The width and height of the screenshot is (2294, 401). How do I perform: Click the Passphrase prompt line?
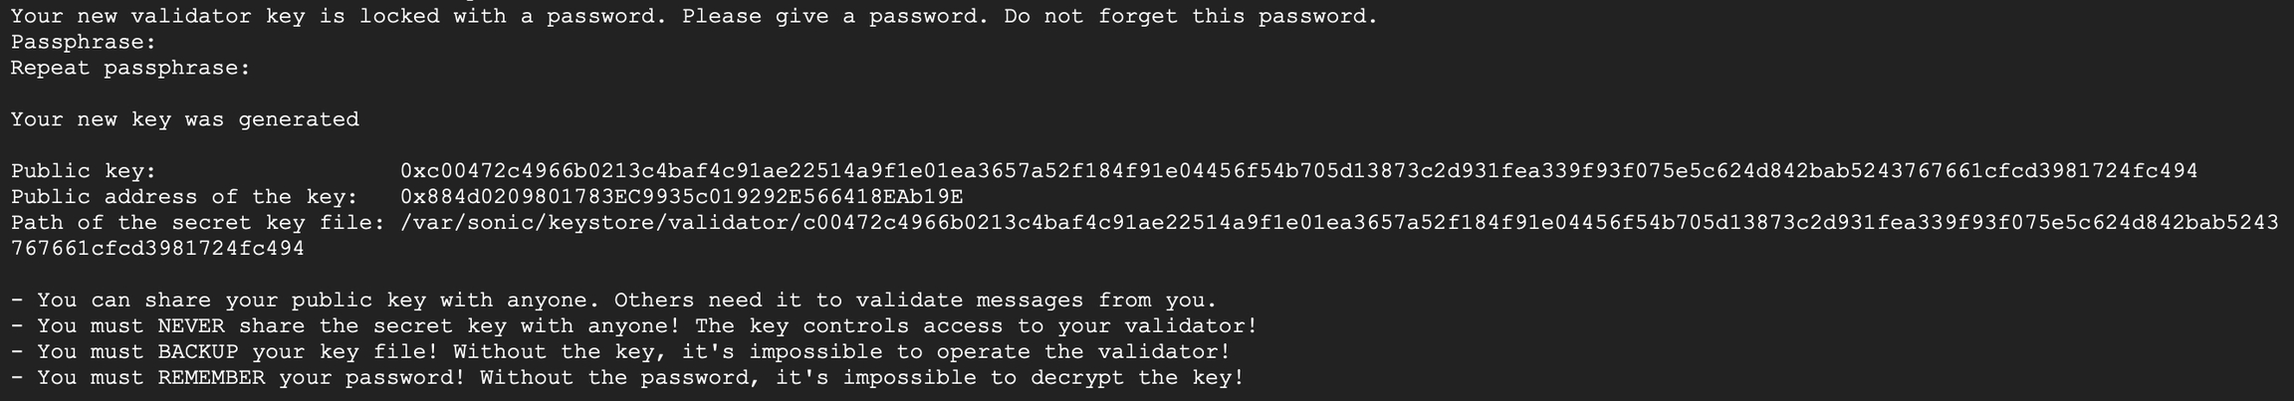click(x=84, y=42)
